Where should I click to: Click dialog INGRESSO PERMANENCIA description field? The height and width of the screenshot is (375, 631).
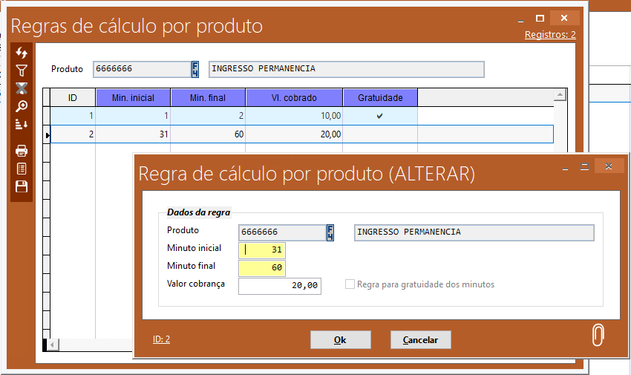(474, 232)
